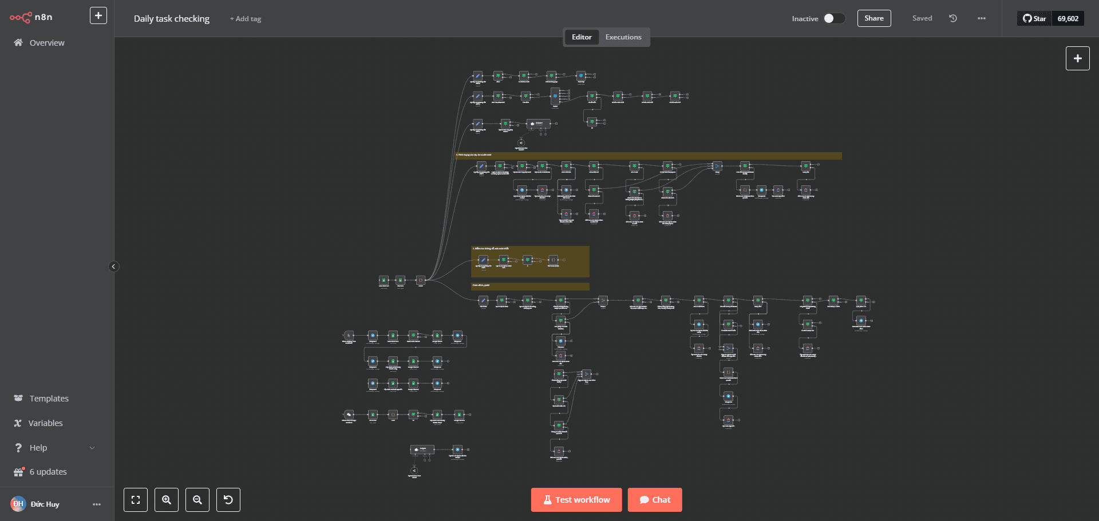Collapse the left sidebar
The image size is (1099, 521).
[113, 267]
